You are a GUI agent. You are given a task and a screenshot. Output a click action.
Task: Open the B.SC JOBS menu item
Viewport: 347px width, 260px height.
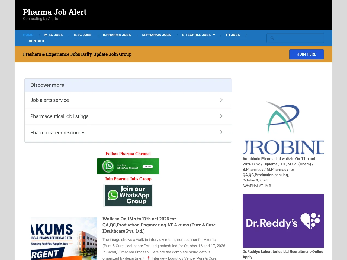pyautogui.click(x=83, y=35)
